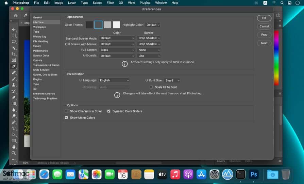Open Artboards border dropdown set to Line
The height and width of the screenshot is (184, 304).
click(x=149, y=56)
